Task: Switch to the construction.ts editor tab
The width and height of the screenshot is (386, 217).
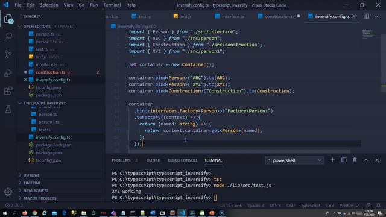Action: coord(279,16)
